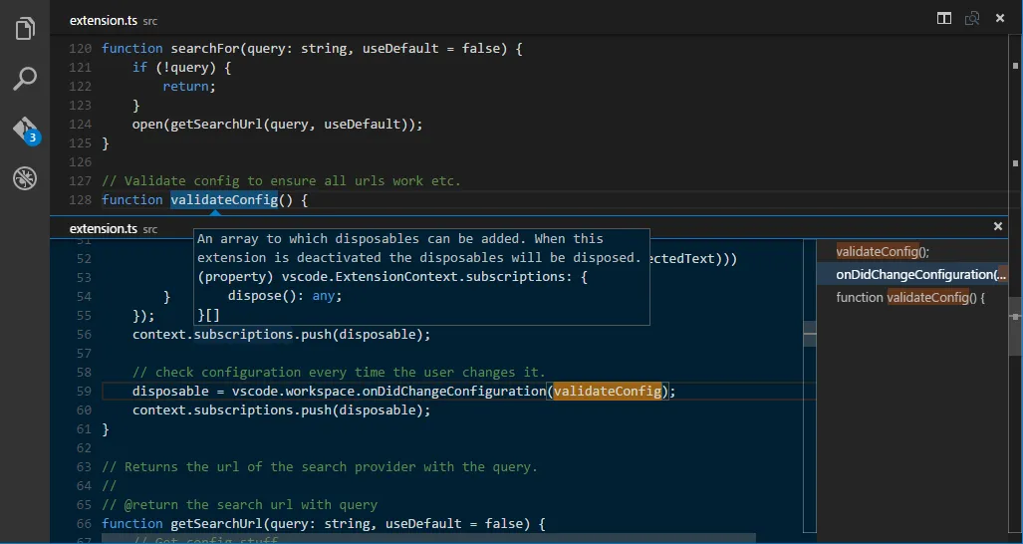The image size is (1023, 544).
Task: Open the Debug view in the activity bar
Action: (25, 179)
